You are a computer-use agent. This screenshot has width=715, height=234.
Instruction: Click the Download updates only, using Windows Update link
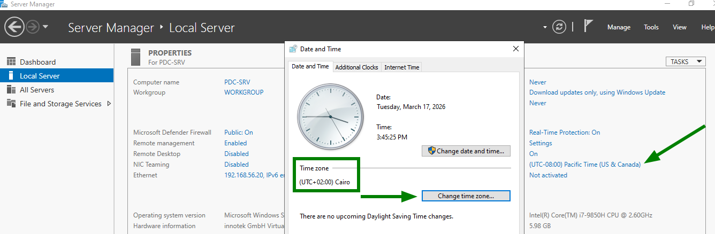tap(597, 92)
